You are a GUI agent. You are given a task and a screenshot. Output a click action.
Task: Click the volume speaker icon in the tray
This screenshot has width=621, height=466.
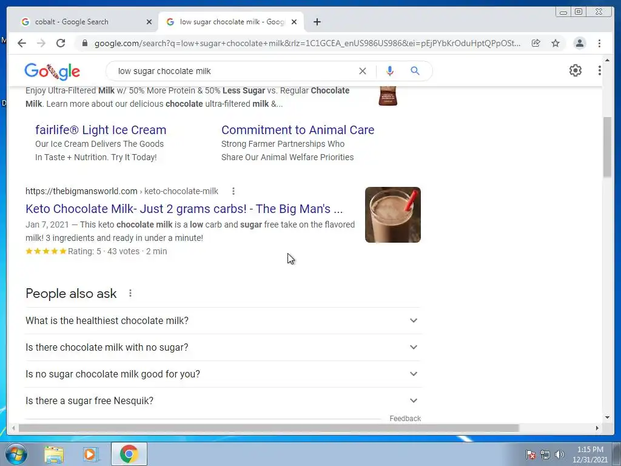pos(560,454)
